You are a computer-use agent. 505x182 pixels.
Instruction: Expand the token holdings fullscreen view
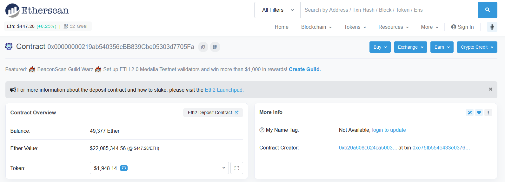tap(237, 168)
